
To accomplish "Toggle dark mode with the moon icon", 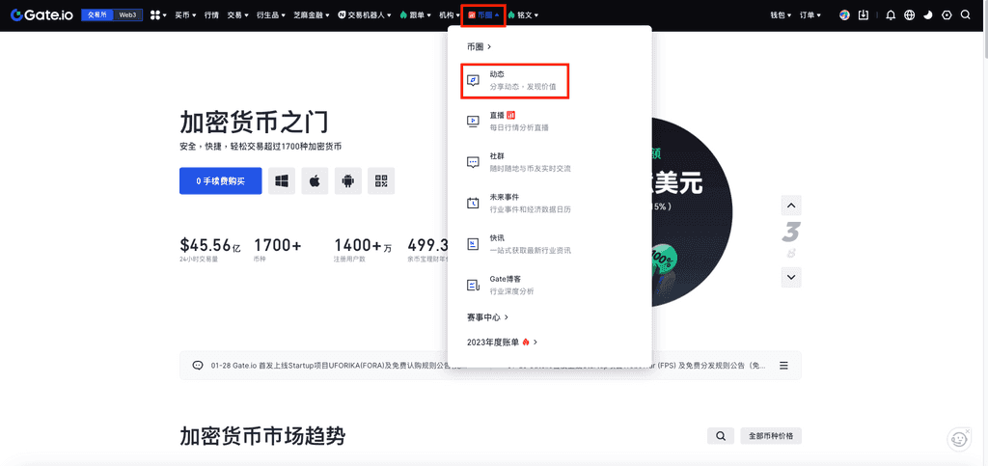I will (928, 15).
